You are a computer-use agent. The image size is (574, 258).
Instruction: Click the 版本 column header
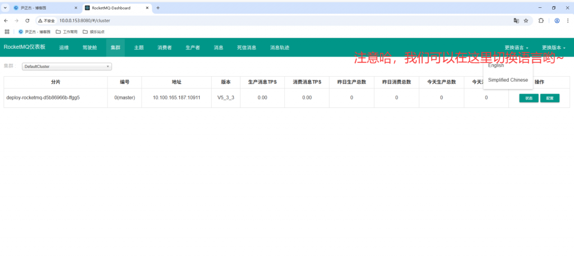click(226, 82)
